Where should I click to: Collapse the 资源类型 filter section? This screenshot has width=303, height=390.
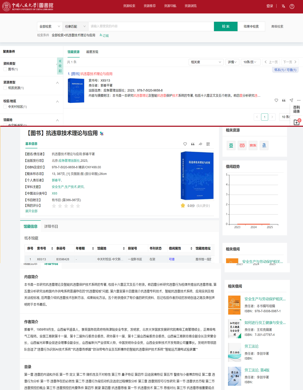57,83
